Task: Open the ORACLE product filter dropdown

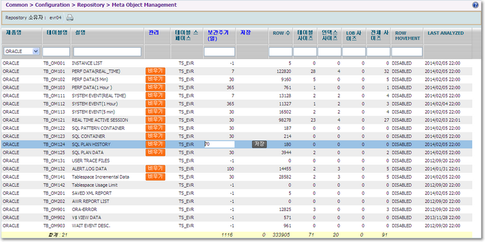Action: [22, 51]
